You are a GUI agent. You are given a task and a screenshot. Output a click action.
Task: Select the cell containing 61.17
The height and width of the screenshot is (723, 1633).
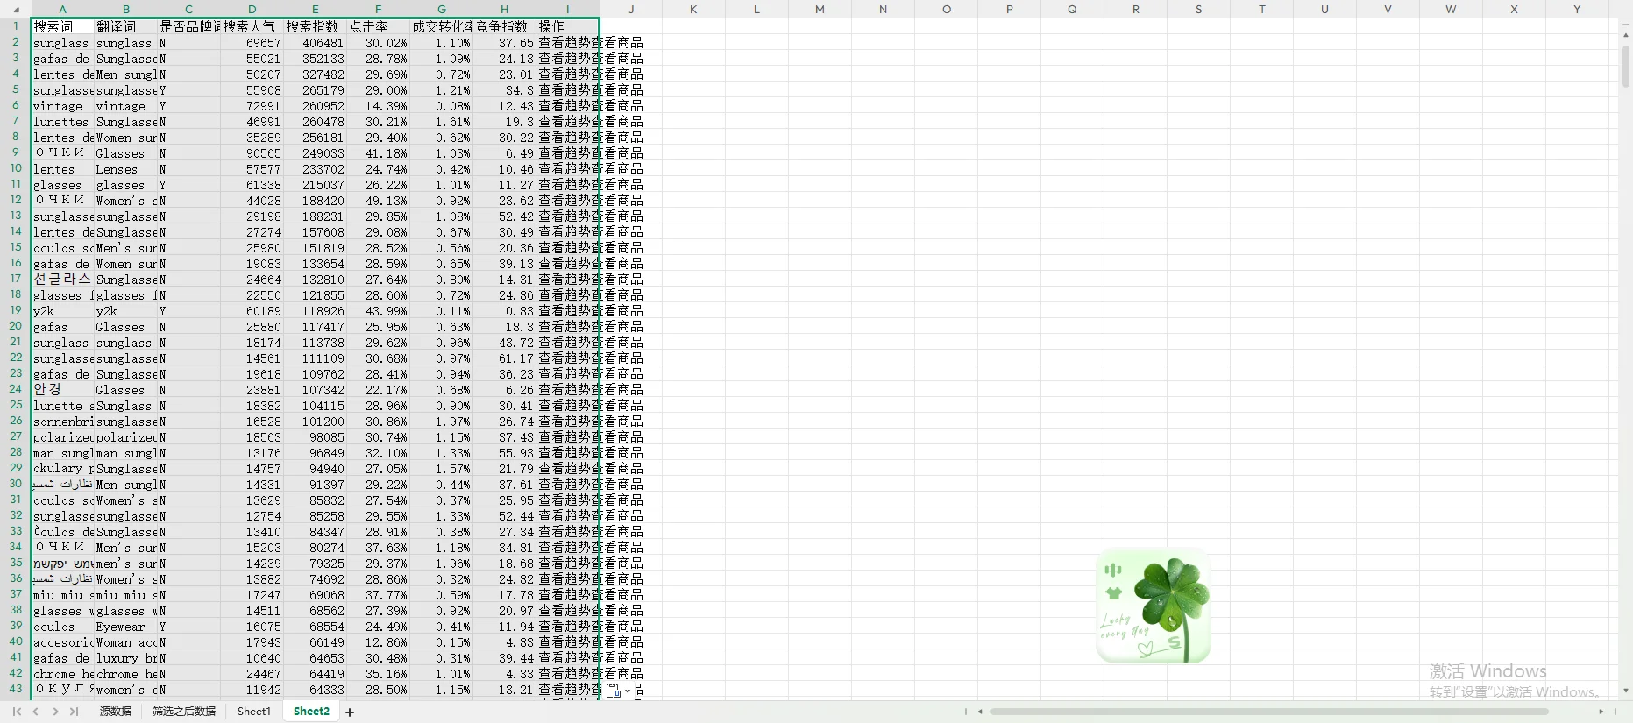click(504, 358)
